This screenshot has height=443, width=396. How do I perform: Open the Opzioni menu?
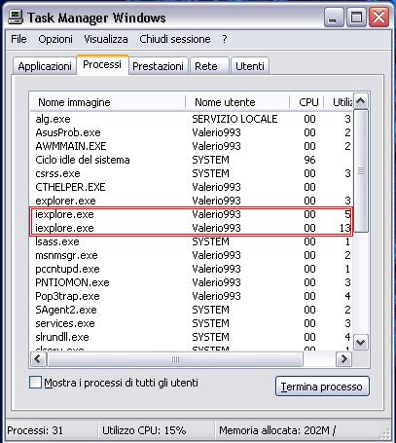click(55, 39)
